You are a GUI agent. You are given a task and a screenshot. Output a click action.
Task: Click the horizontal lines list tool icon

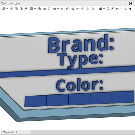[x=100, y=9]
